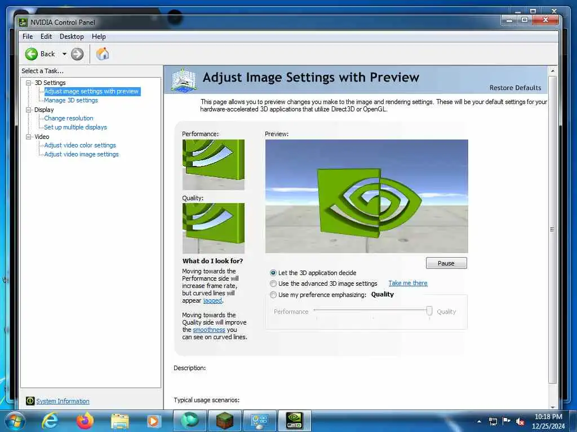The image size is (577, 432).
Task: Select Adjust image settings with preview
Action: [91, 92]
